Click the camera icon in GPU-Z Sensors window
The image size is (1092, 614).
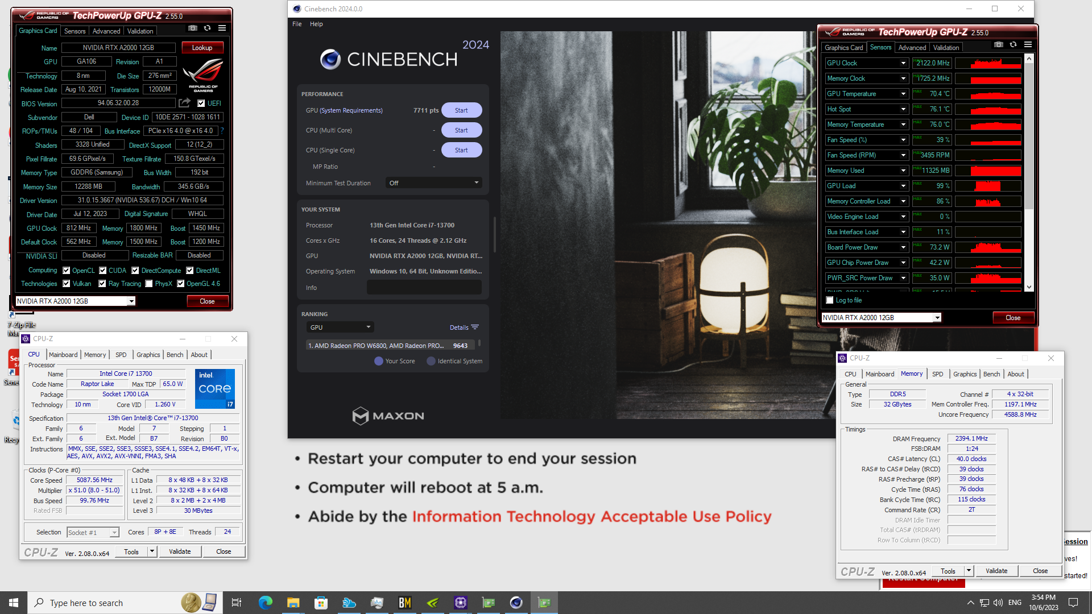tap(998, 44)
